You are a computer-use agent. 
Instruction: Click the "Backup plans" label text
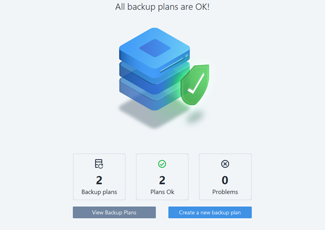[99, 192]
